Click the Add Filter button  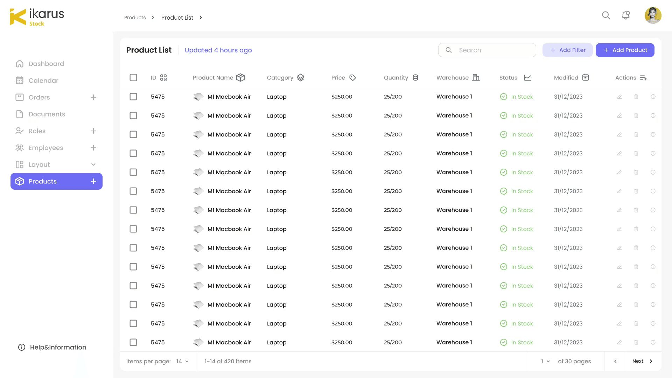[x=567, y=50]
